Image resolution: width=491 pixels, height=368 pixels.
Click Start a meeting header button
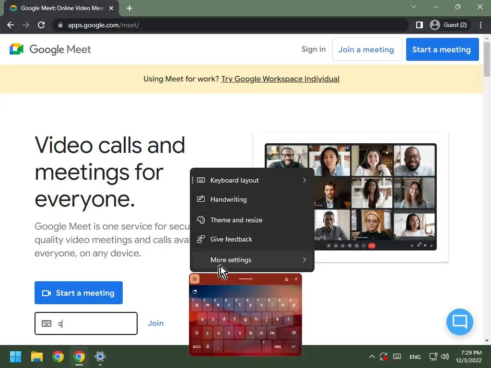[x=442, y=49]
